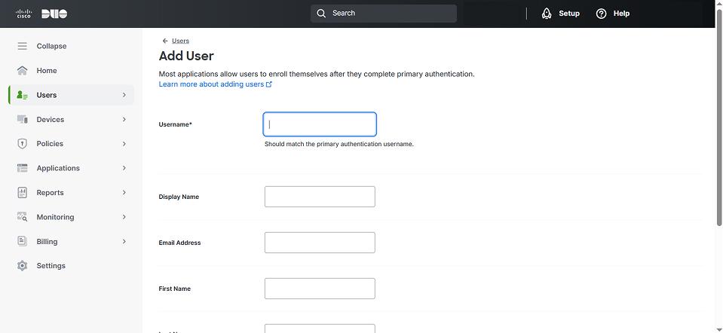723x333 pixels.
Task: Click external link icon after Learn more
Action: tap(269, 84)
